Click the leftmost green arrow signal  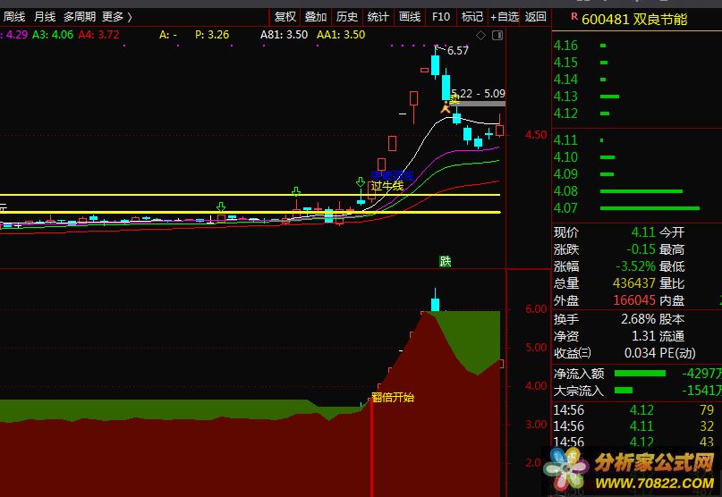click(221, 206)
